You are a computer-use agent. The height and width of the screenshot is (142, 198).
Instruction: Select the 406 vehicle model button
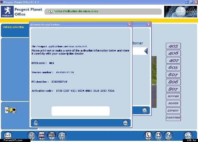(x=173, y=53)
